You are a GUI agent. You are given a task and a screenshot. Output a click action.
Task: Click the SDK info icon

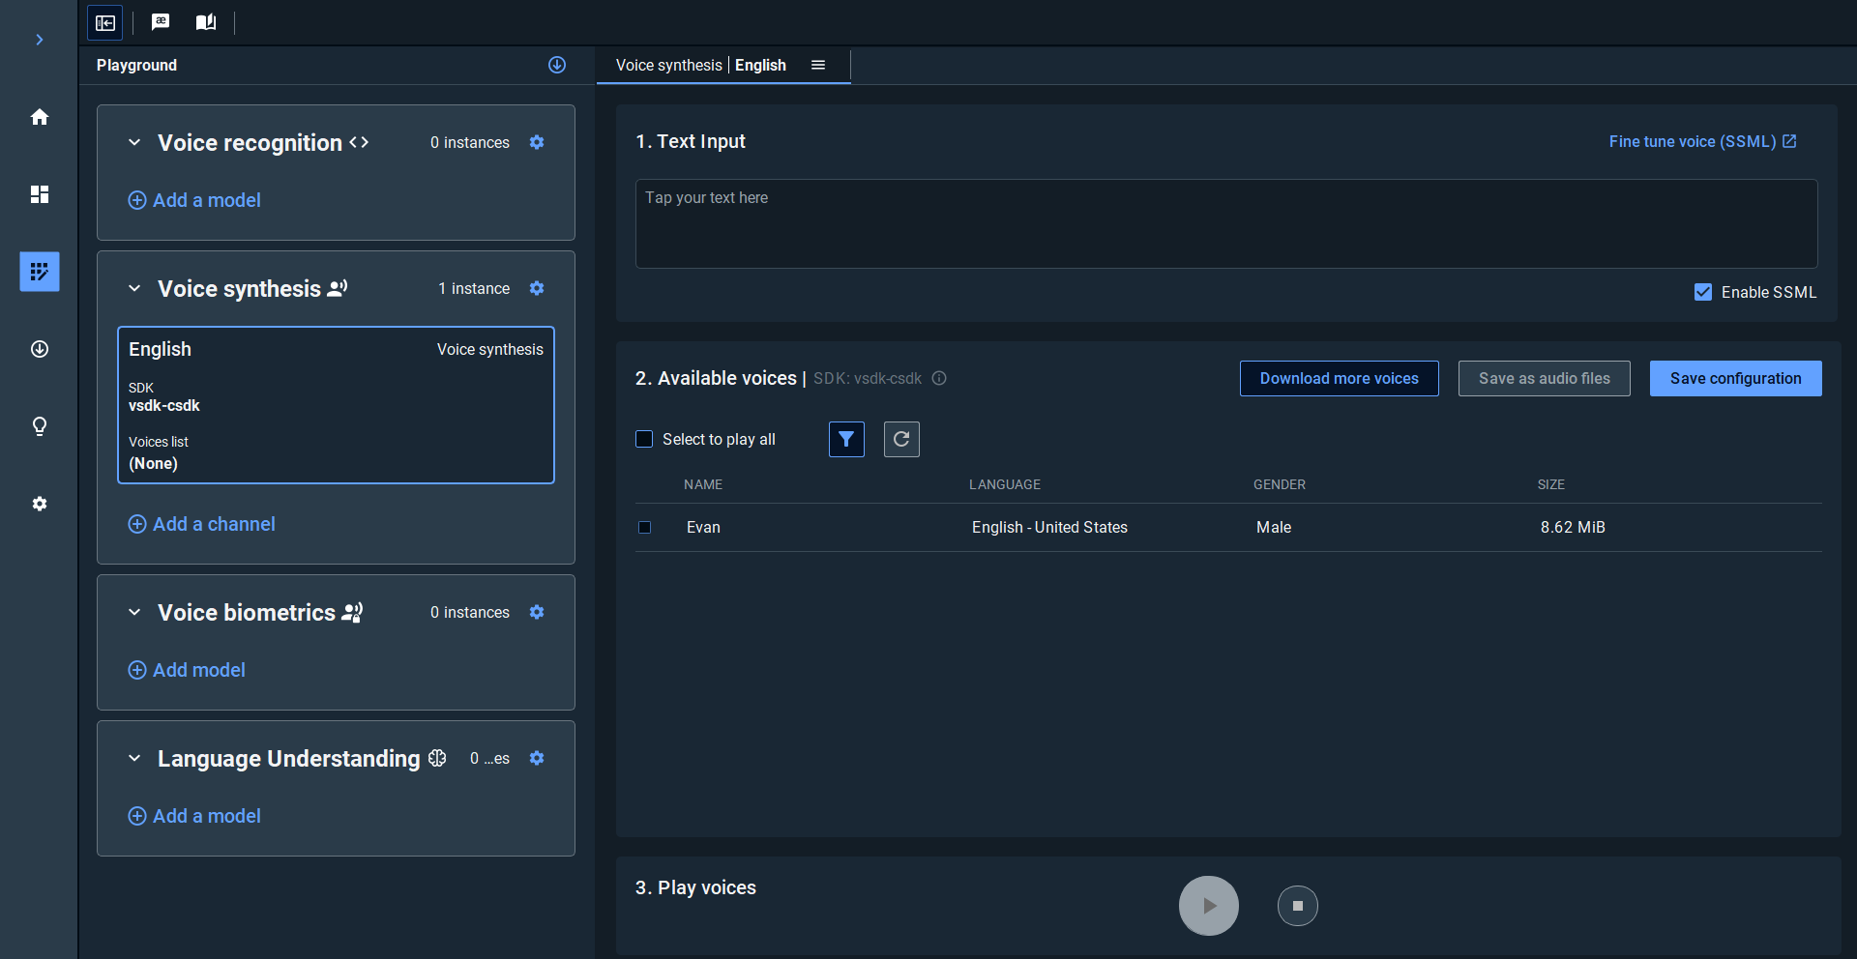point(939,378)
